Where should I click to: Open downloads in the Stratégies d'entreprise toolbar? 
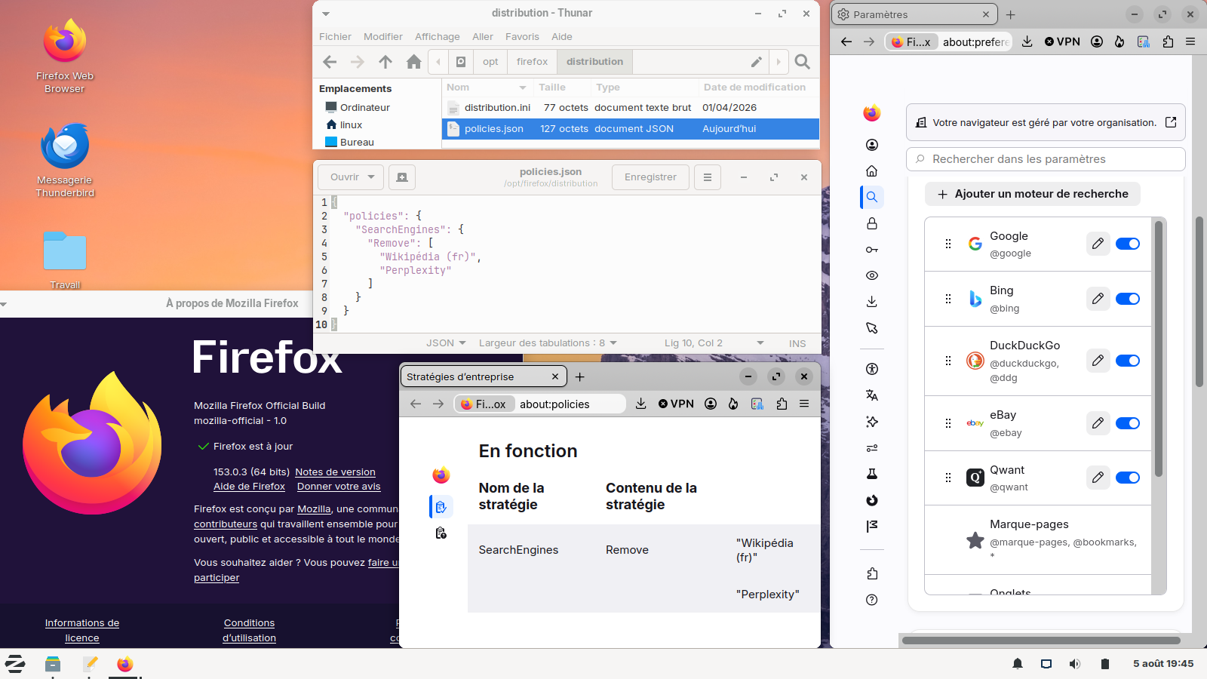coord(640,404)
